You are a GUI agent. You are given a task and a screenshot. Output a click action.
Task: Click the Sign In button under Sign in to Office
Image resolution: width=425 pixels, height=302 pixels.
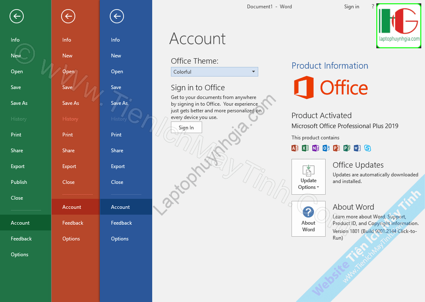pyautogui.click(x=186, y=127)
